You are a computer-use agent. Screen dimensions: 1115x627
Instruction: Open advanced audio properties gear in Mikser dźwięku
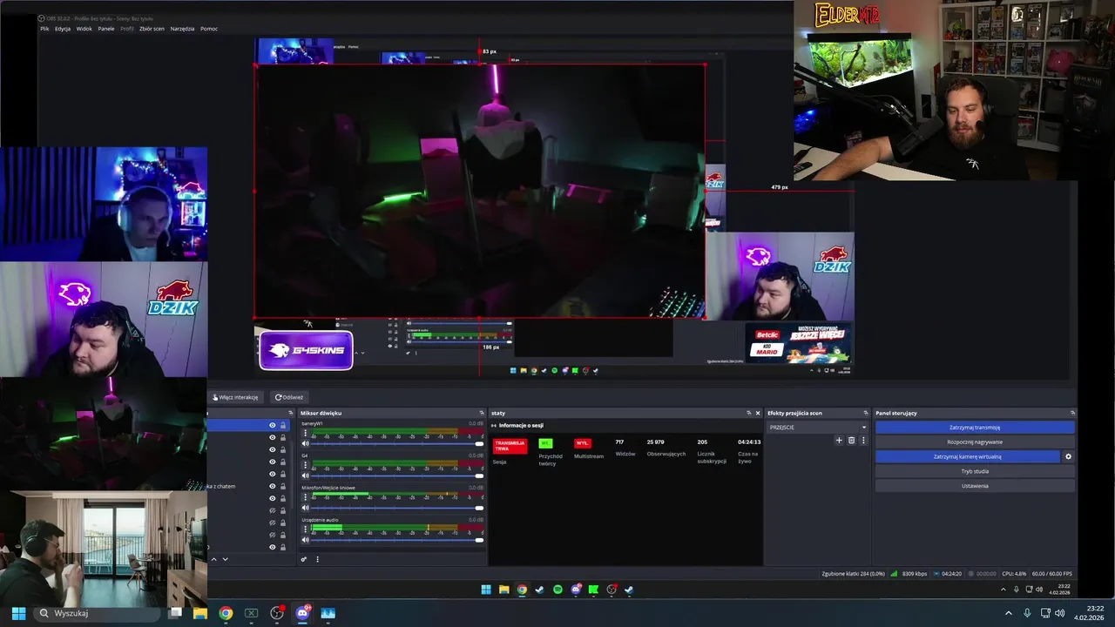(304, 559)
